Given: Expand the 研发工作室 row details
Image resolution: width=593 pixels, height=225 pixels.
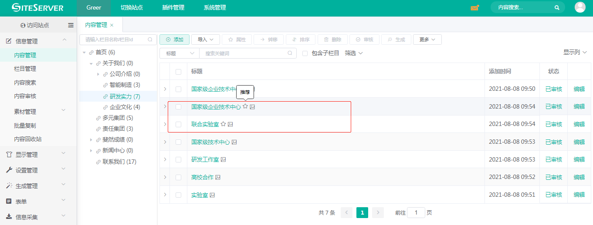Looking at the screenshot, I should tap(165, 159).
